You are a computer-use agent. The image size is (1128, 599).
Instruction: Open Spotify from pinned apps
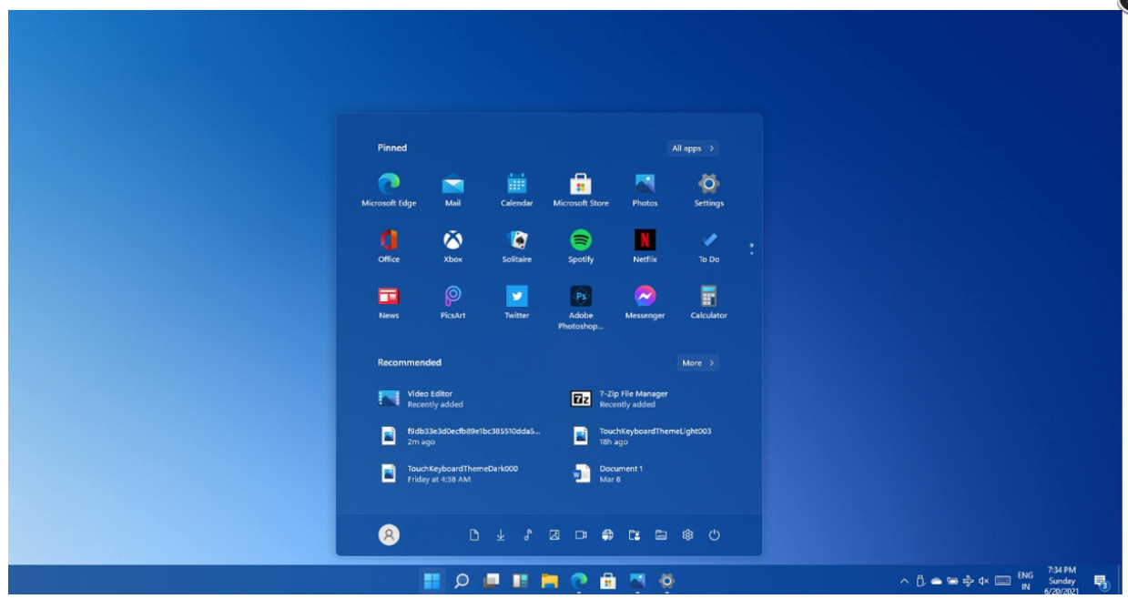pos(580,240)
